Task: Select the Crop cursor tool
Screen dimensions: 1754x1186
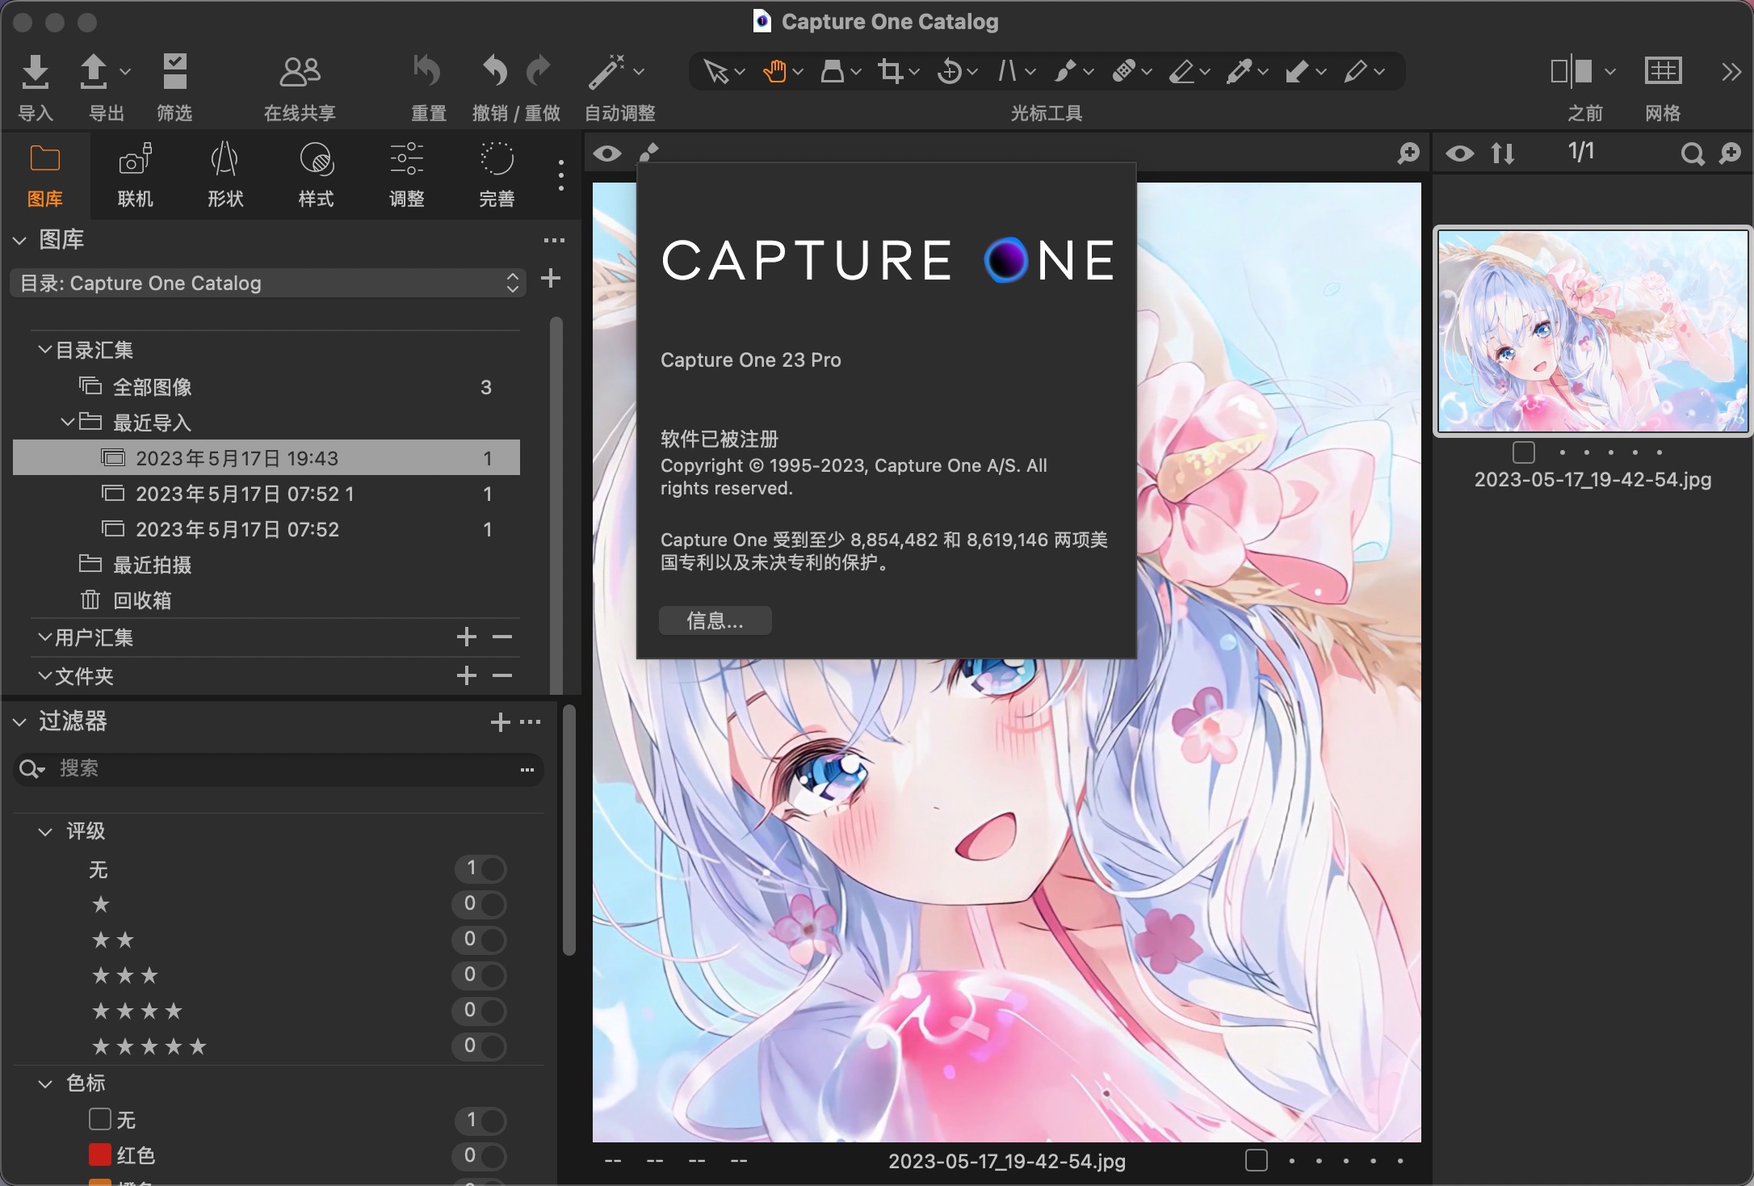Action: tap(890, 71)
